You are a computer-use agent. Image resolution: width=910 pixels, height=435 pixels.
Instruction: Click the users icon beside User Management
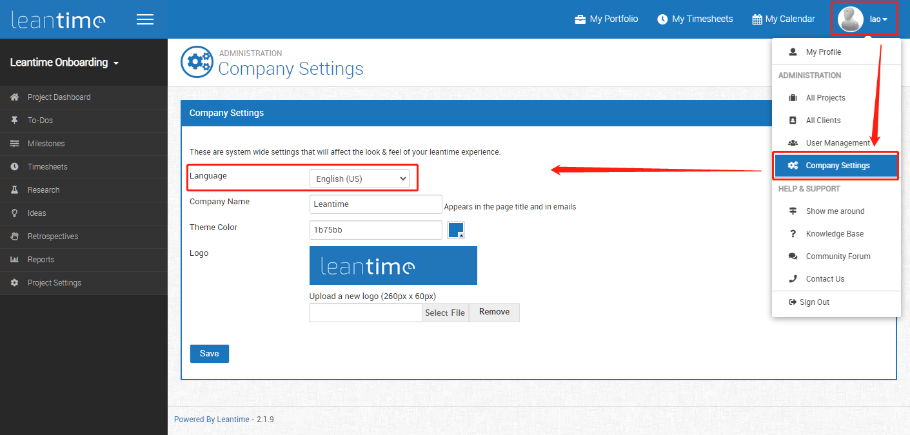(x=793, y=143)
